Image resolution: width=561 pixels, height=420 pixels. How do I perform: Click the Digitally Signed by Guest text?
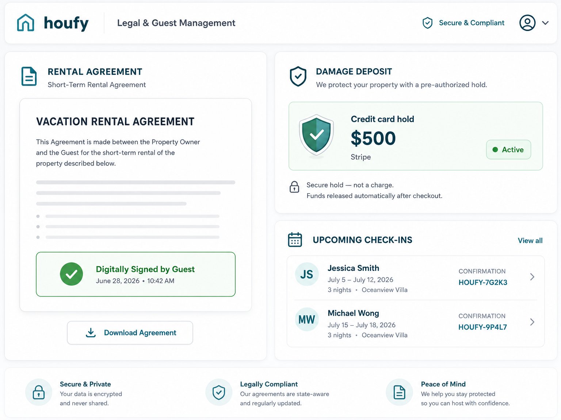coord(145,269)
